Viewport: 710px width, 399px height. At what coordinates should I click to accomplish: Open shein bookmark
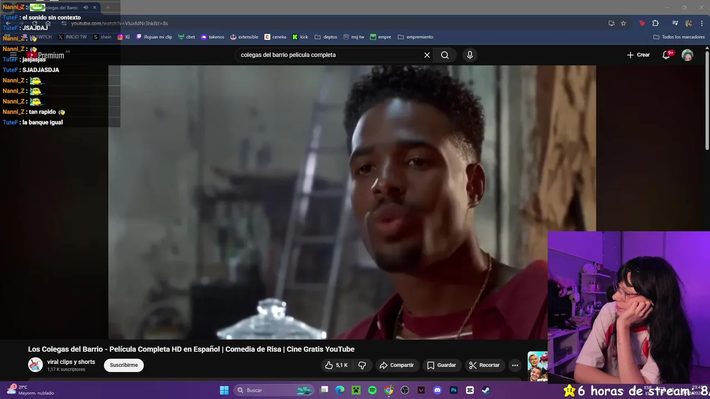pos(102,37)
